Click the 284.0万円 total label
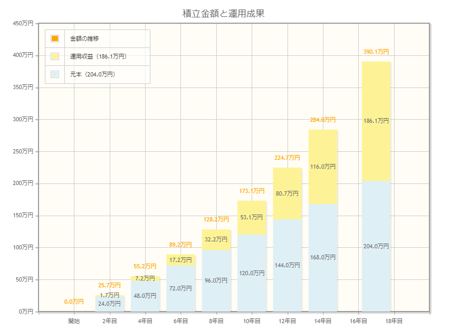The height and width of the screenshot is (330, 450). coord(322,120)
